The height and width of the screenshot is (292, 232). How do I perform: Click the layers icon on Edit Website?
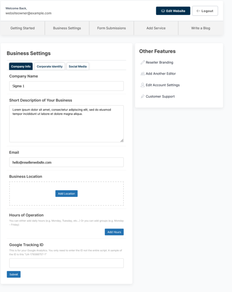[x=163, y=11]
